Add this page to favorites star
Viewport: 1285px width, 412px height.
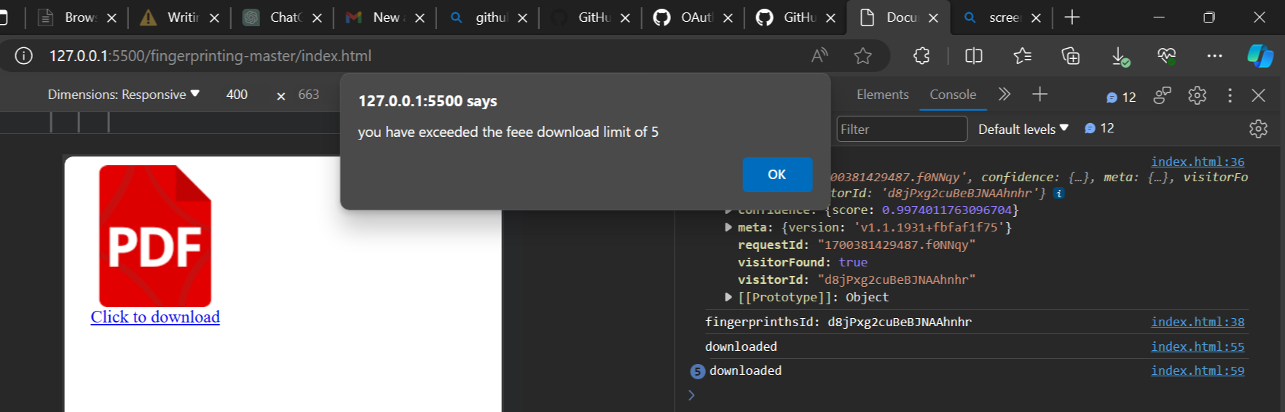[863, 56]
